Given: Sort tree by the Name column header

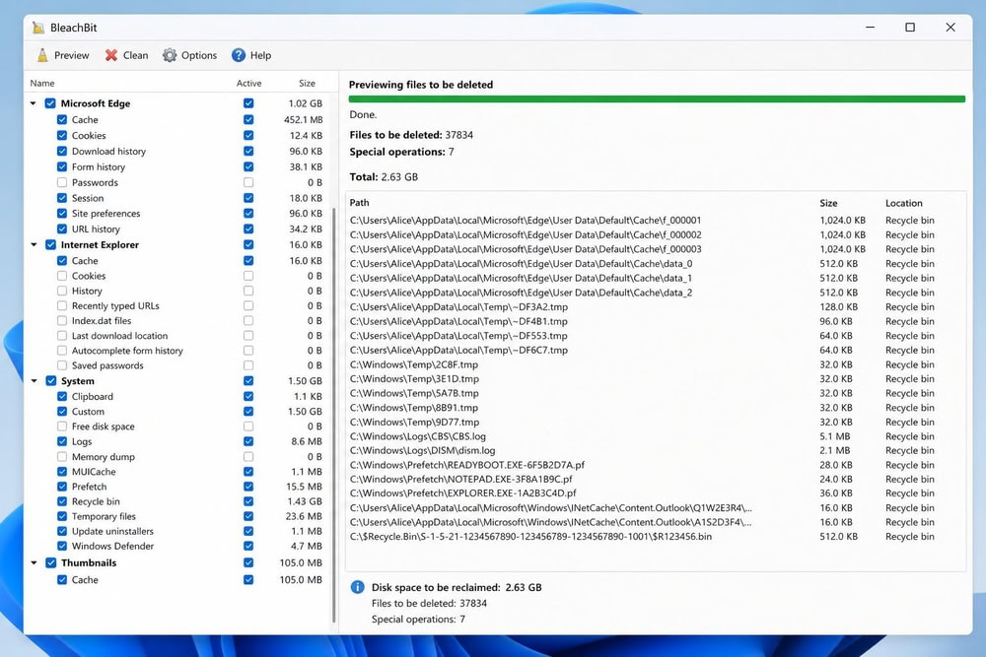Looking at the screenshot, I should point(42,83).
